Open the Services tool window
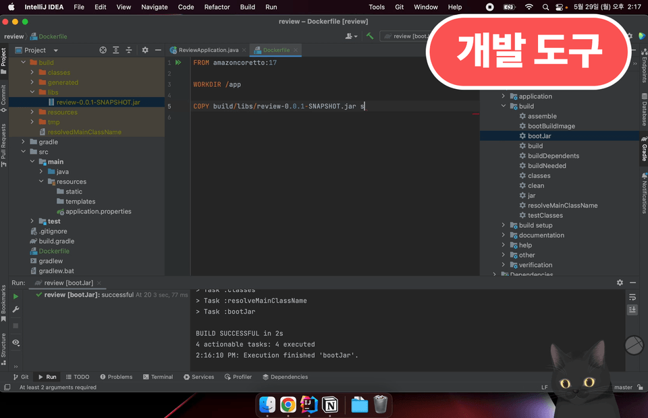The height and width of the screenshot is (418, 648). coord(198,377)
